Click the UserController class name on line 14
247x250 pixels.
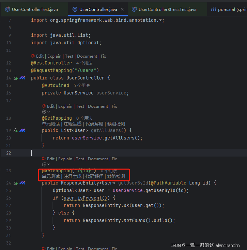86,78
